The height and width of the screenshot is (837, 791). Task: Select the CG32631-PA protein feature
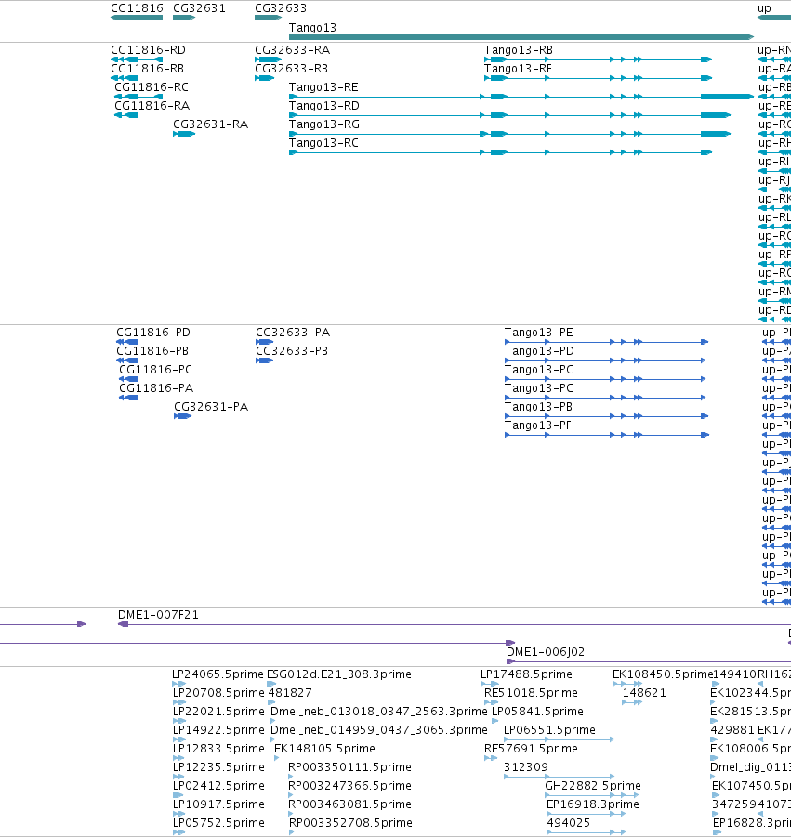click(183, 416)
